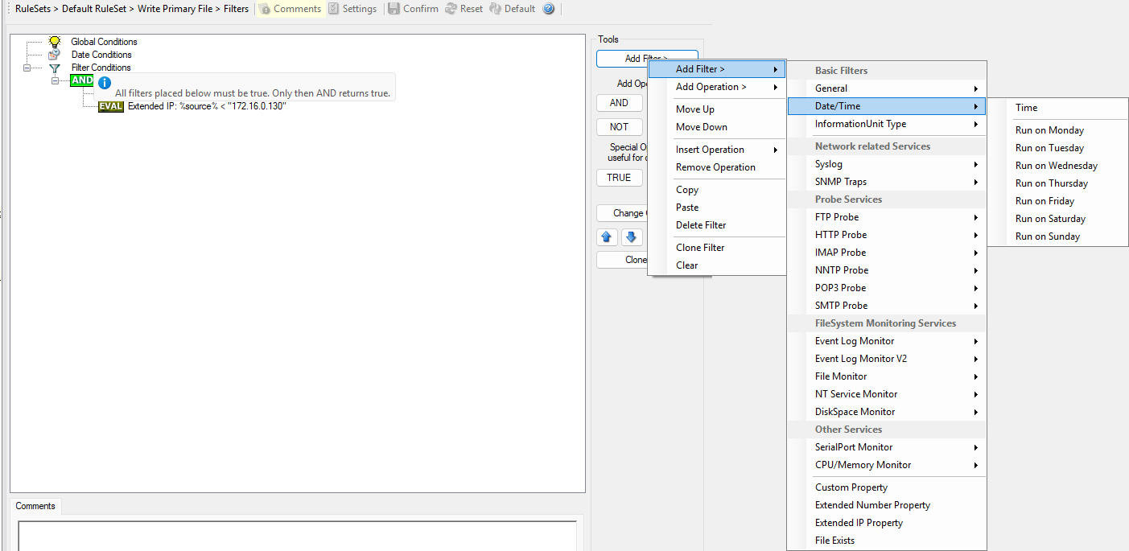Click the NOT operation button

[x=619, y=127]
